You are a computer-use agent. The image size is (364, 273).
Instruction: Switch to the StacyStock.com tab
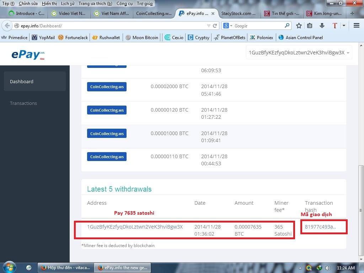239,14
